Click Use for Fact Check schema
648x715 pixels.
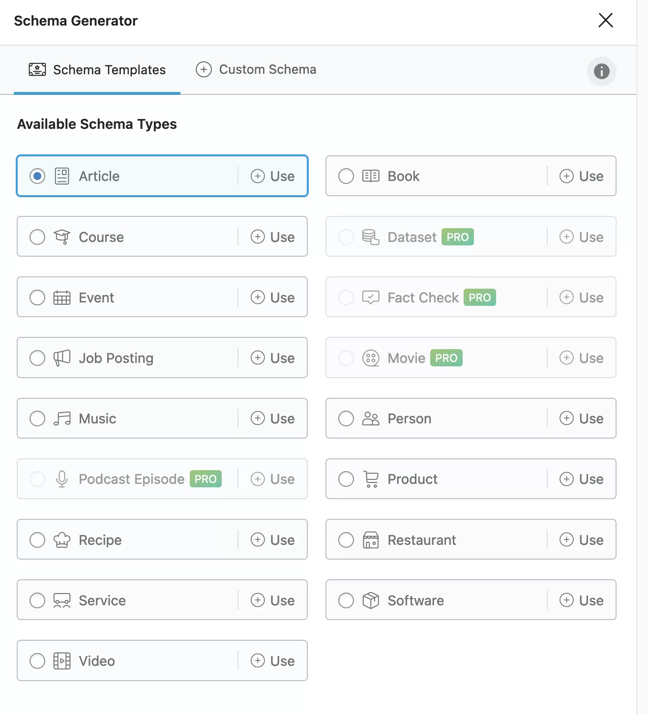[x=582, y=298]
